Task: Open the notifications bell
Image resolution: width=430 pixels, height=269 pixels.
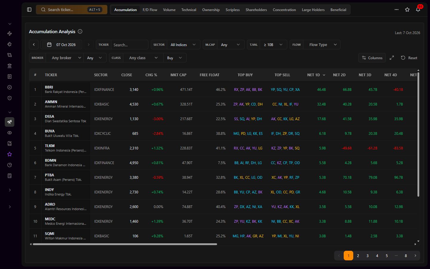Action: (418, 10)
